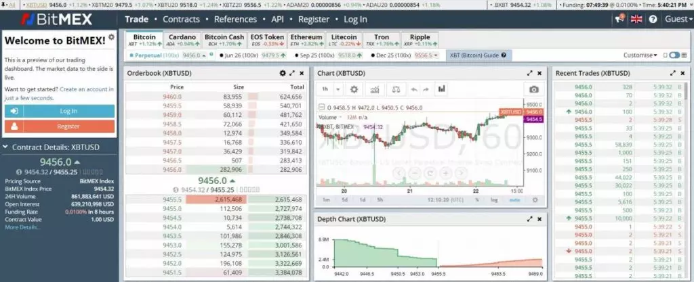The image size is (694, 282).
Task: Click chart zoom in plus button
Action: [x=446, y=173]
